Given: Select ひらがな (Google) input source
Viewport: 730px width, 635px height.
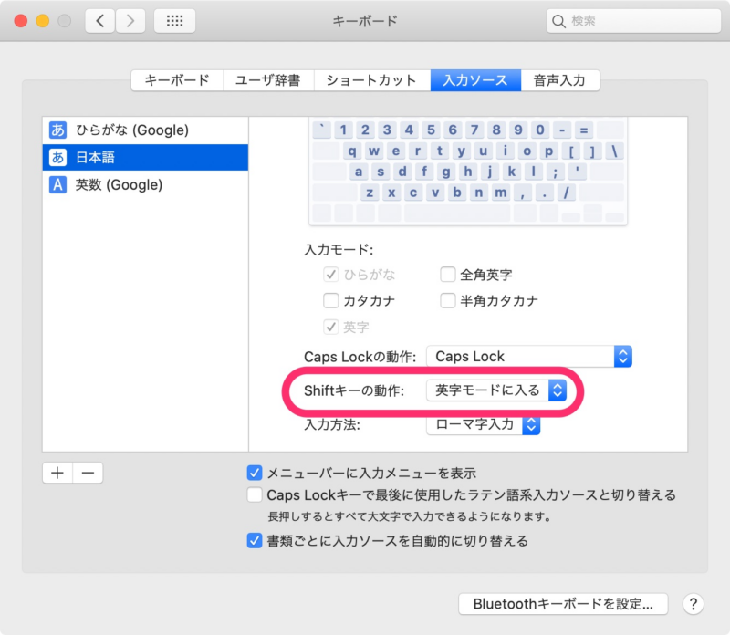Looking at the screenshot, I should (x=145, y=130).
